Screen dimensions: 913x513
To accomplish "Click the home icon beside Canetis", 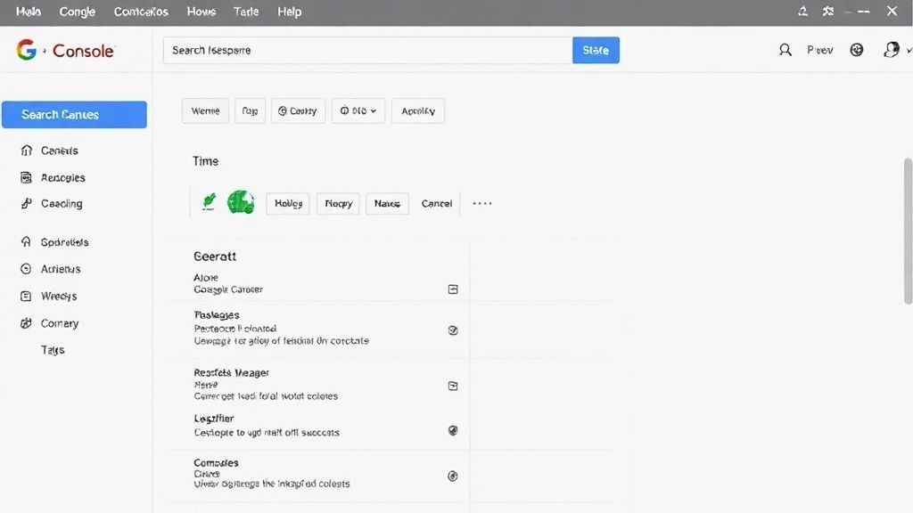I will click(x=26, y=151).
